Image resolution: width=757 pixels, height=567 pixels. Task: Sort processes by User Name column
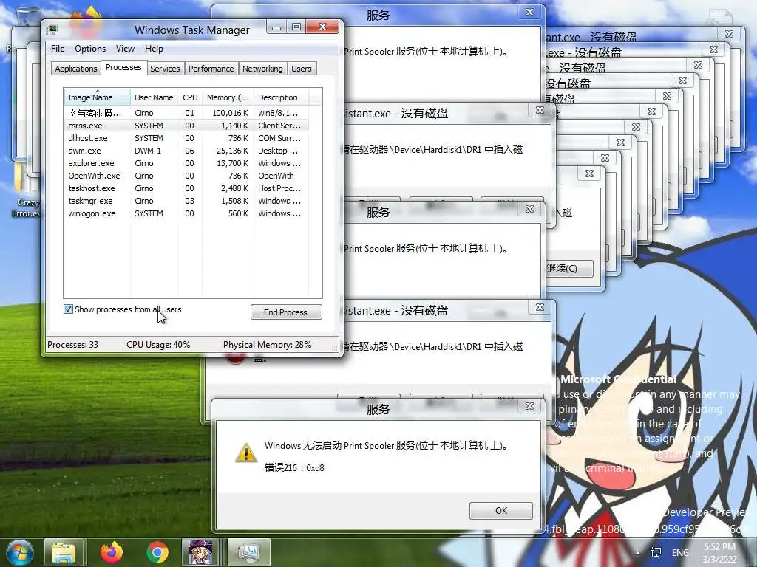click(154, 97)
